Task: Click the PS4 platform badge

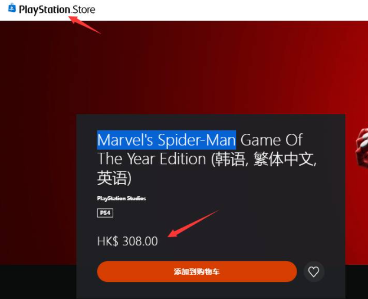Action: tap(105, 213)
